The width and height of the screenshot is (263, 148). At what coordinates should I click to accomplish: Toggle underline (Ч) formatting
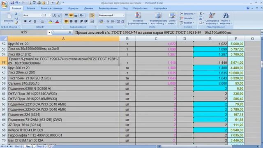[35, 21]
